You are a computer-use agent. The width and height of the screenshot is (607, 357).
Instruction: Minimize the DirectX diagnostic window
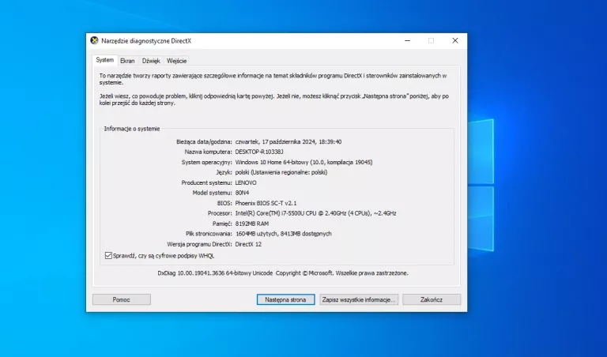pos(407,40)
